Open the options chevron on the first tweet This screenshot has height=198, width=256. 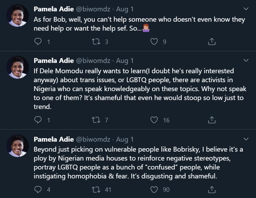246,9
